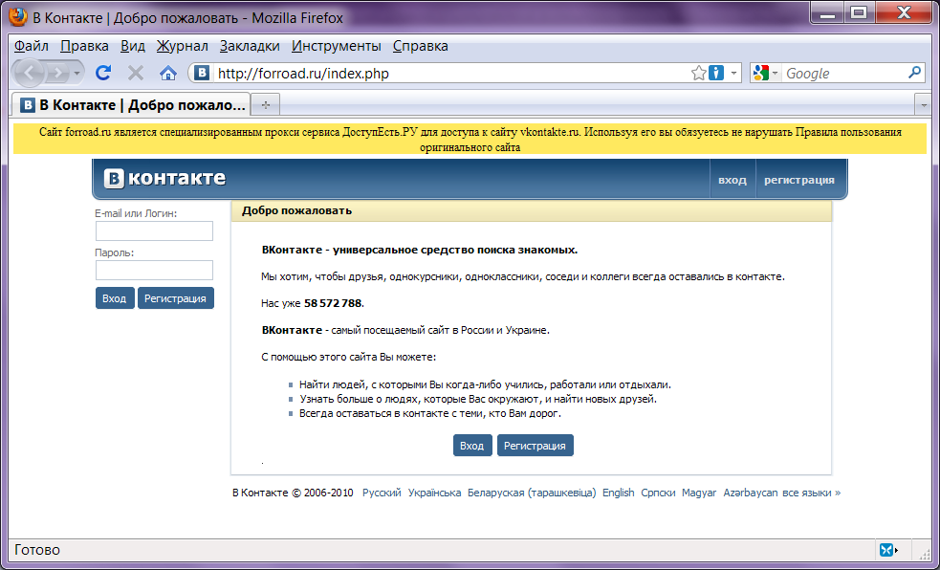Click the Stop loading X icon
Viewport: 940px width, 570px height.
click(136, 73)
